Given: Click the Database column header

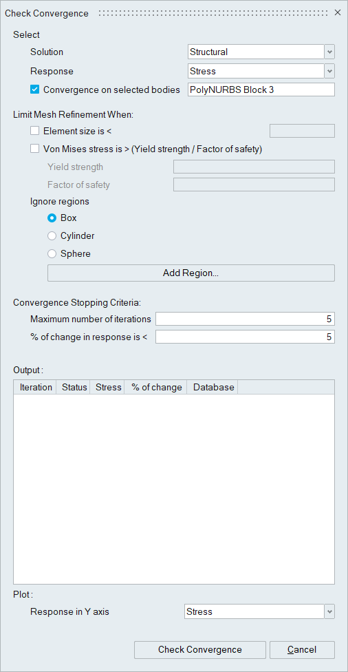Looking at the screenshot, I should (213, 387).
